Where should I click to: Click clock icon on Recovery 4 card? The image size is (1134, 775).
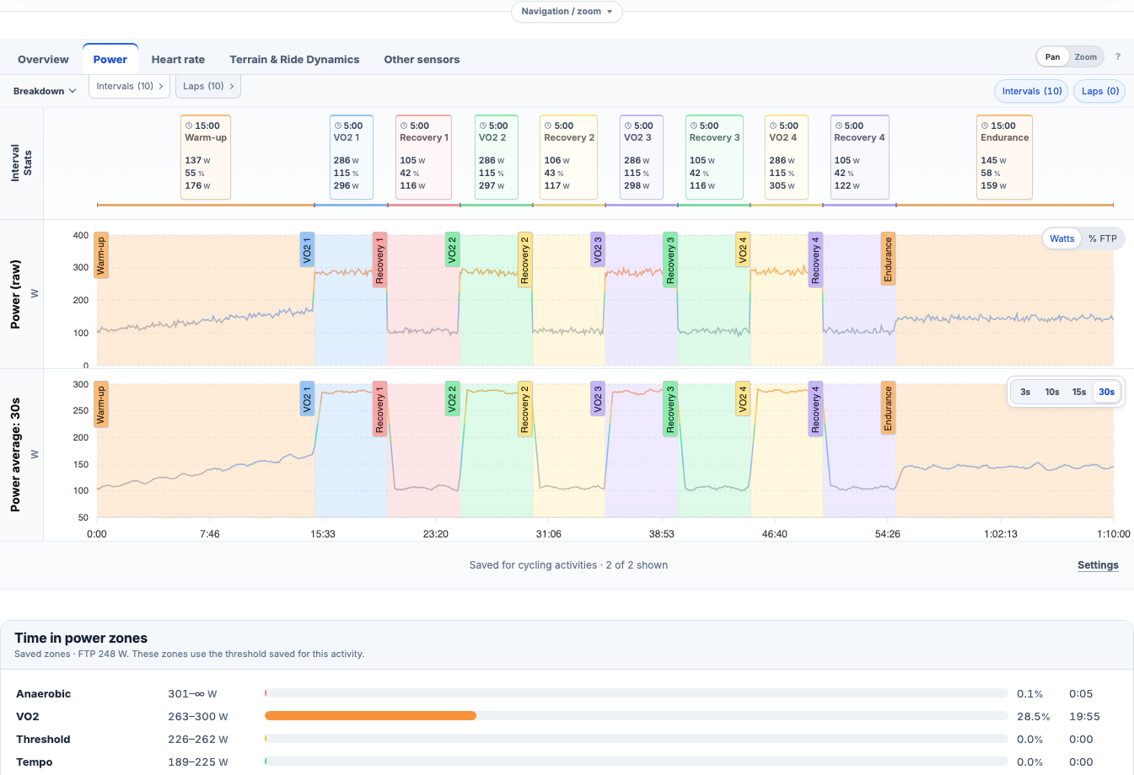(x=838, y=126)
